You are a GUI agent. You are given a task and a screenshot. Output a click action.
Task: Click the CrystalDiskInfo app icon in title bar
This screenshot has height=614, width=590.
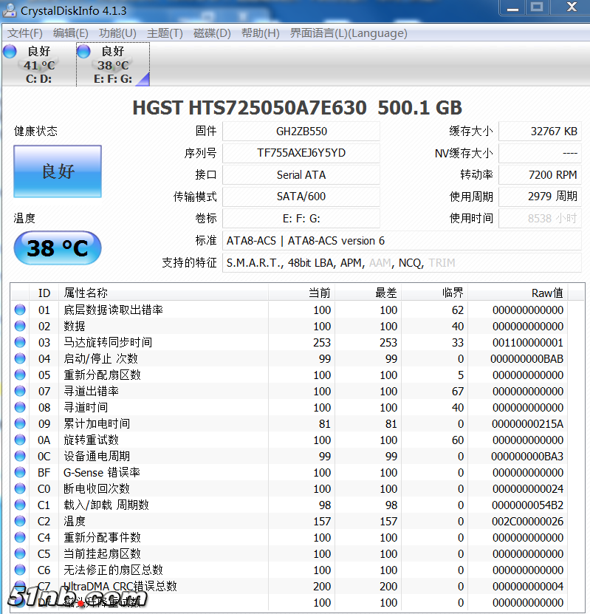pos(10,10)
